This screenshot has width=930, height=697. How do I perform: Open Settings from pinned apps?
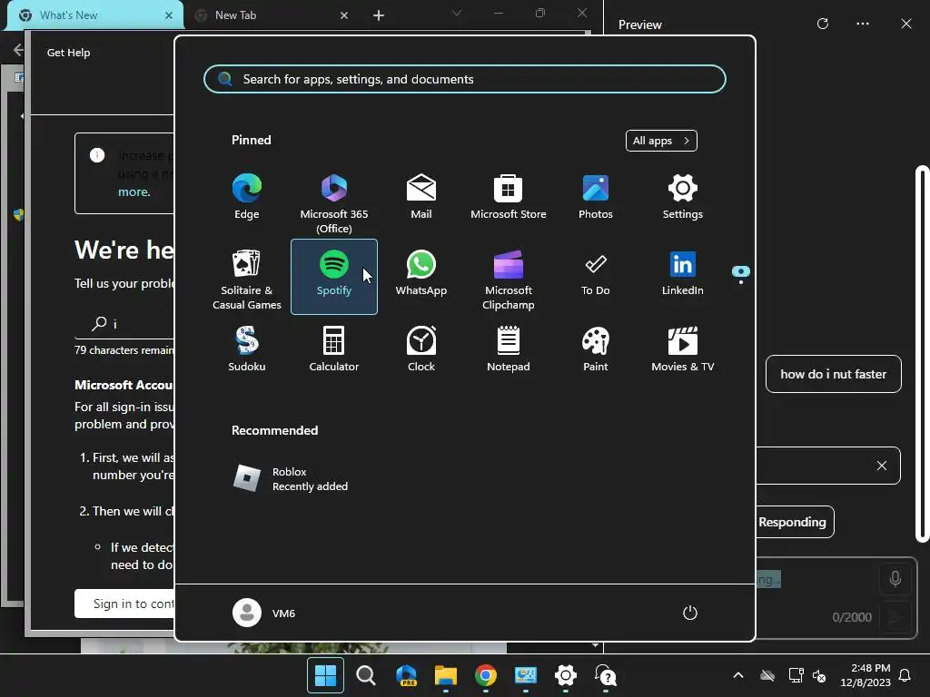[x=683, y=198]
